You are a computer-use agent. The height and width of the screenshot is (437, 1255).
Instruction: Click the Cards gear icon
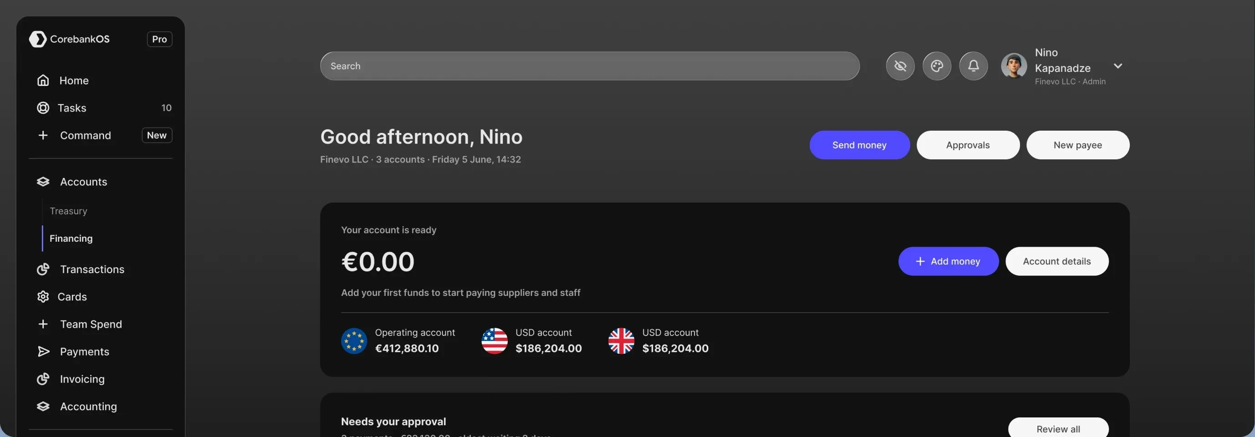[x=43, y=297]
